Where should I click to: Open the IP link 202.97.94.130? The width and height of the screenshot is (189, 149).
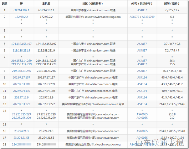[x=21, y=91]
